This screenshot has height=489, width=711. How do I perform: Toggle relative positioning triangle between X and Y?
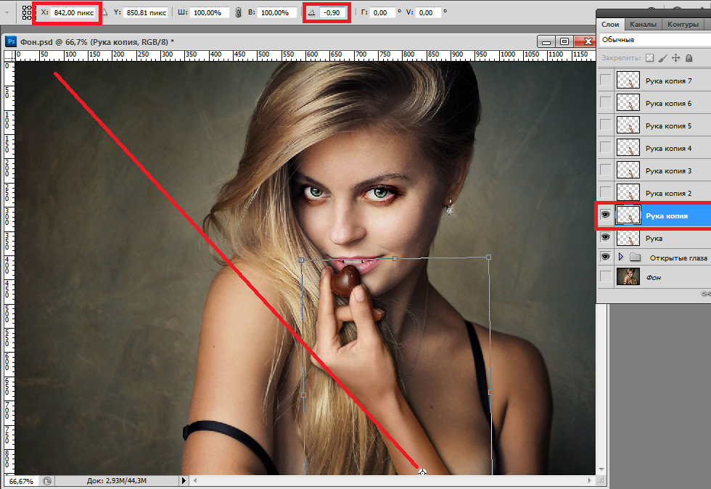point(104,12)
